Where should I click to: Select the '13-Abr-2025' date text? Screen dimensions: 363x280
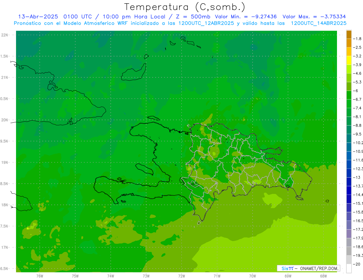[x=39, y=17]
